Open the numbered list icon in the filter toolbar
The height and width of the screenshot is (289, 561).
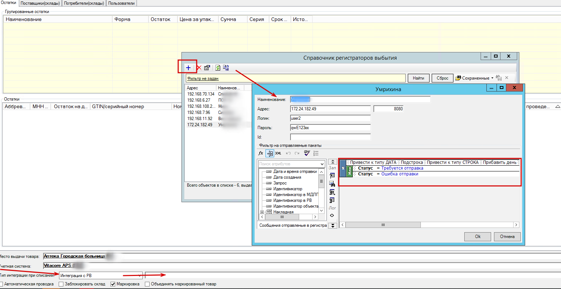[316, 153]
